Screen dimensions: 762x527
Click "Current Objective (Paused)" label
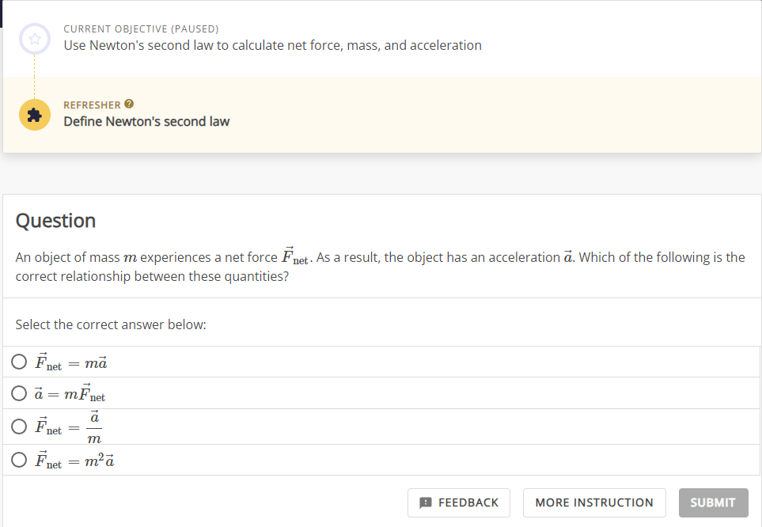pyautogui.click(x=141, y=28)
